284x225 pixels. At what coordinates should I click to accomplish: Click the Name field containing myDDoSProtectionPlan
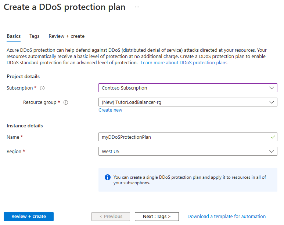pos(188,137)
